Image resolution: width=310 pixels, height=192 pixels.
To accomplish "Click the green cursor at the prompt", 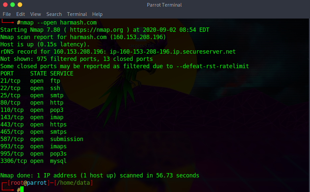I will click(x=22, y=189).
